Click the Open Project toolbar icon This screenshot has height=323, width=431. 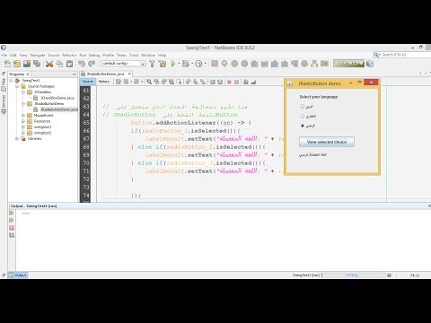pyautogui.click(x=27, y=64)
